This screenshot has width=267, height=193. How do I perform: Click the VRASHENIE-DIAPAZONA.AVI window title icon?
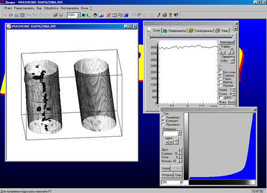coord(9,27)
